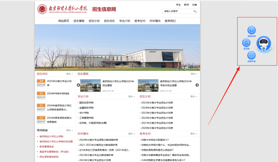Open 2025年分省分专业招生计划表 in 招生计划 list

pyautogui.click(x=157, y=103)
